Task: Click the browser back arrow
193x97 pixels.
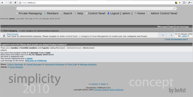Action: pyautogui.click(x=2, y=3)
